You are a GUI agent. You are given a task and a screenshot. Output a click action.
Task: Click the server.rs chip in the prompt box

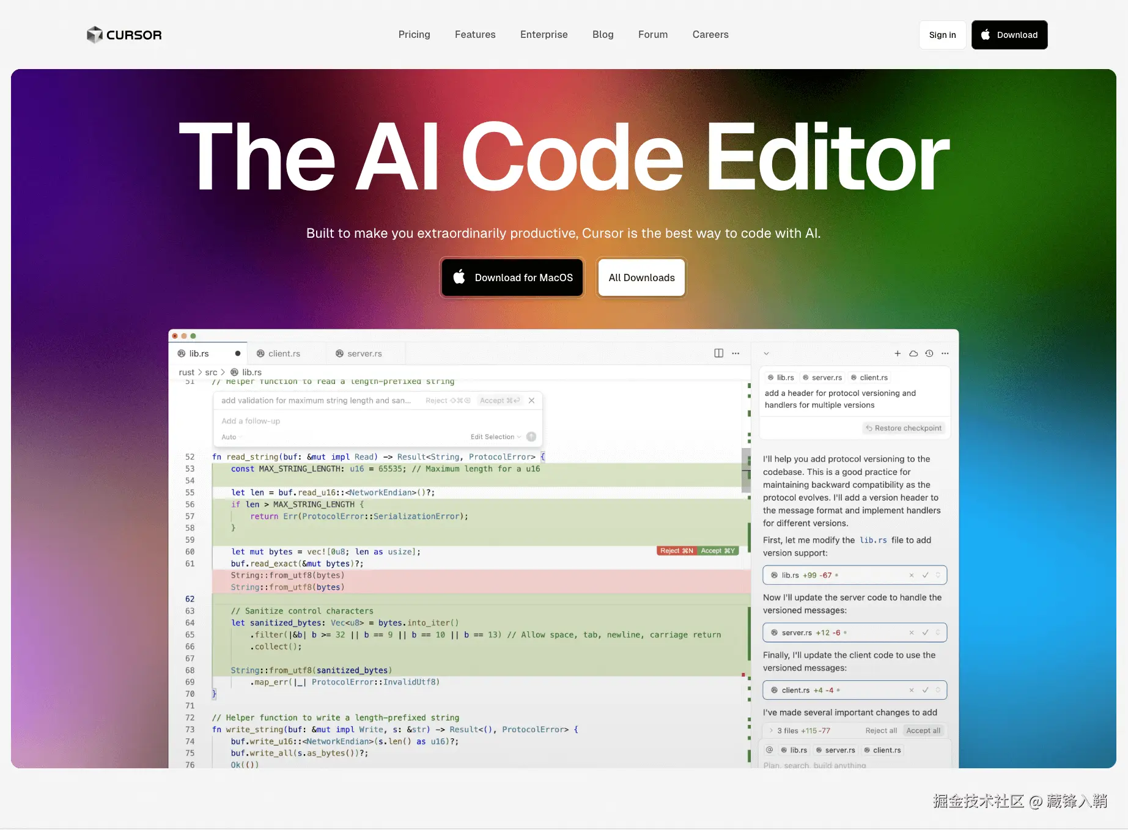[x=822, y=378]
